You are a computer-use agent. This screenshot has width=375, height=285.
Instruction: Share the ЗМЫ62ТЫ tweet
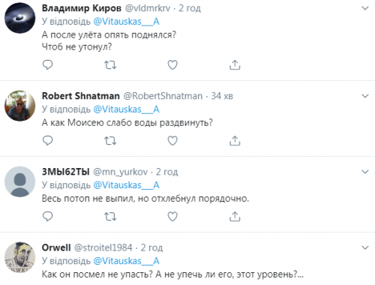point(235,216)
